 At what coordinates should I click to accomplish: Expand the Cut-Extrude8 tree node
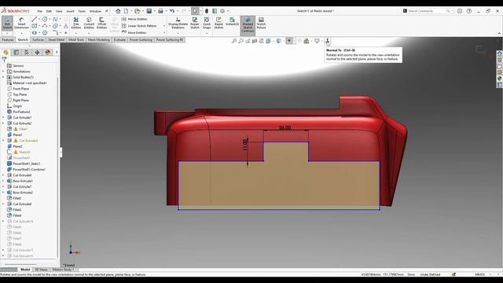(x=3, y=204)
